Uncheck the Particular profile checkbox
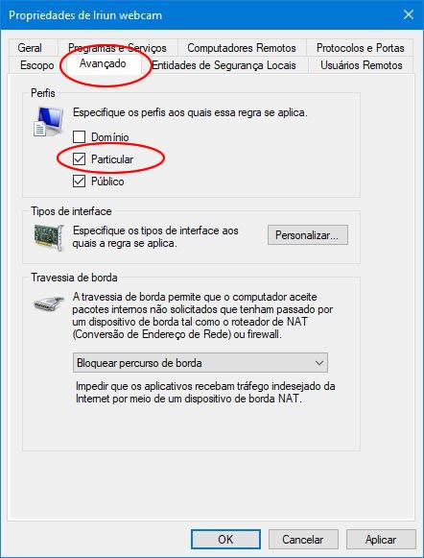This screenshot has width=424, height=558. tap(79, 159)
